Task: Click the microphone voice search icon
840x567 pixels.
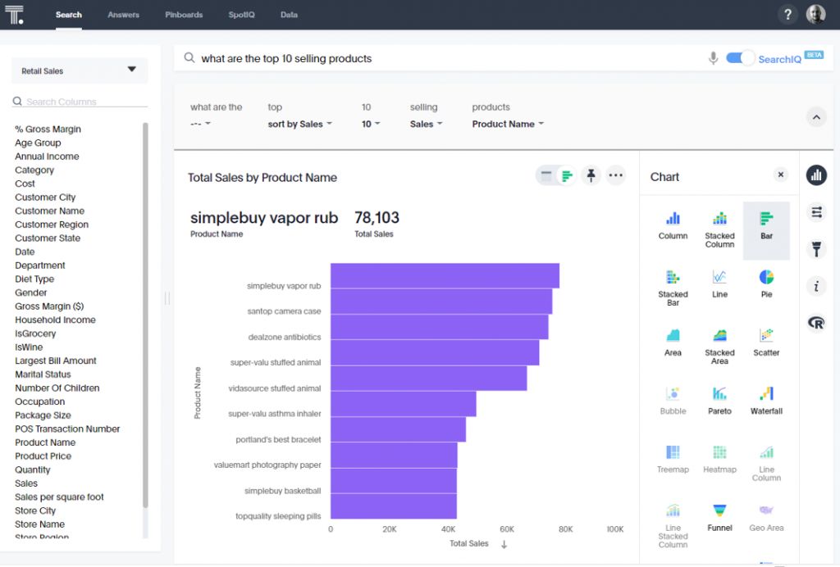Action: pos(713,58)
